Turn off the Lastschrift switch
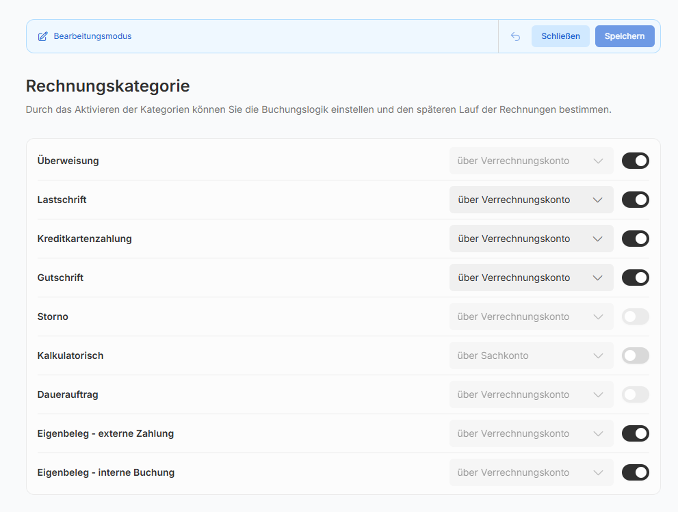This screenshot has width=678, height=512. pos(635,200)
